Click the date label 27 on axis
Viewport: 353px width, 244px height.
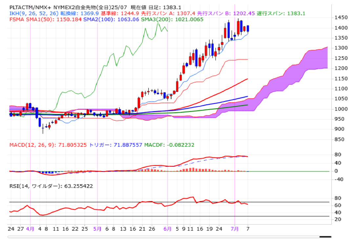click(20, 229)
